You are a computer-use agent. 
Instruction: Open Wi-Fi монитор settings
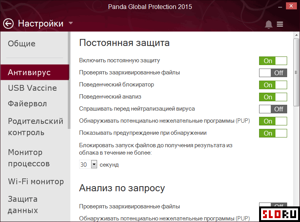36,181
